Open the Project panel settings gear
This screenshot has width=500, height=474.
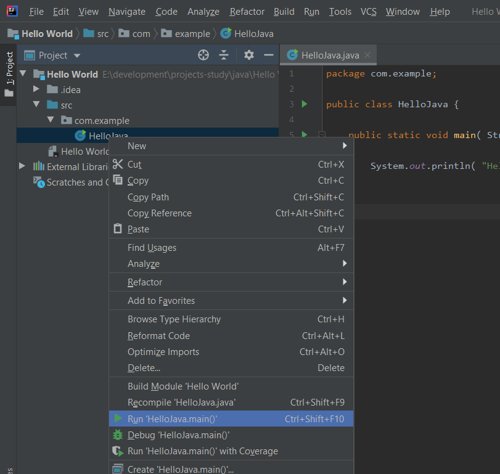(x=248, y=55)
